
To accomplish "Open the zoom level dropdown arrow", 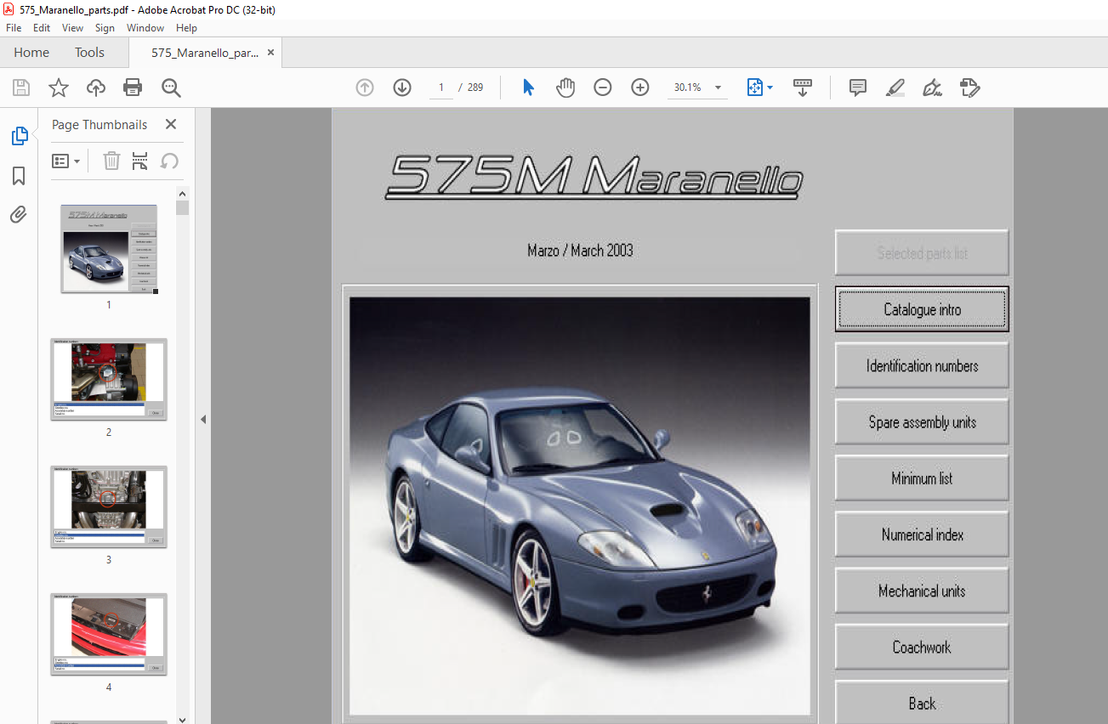I will pyautogui.click(x=719, y=88).
